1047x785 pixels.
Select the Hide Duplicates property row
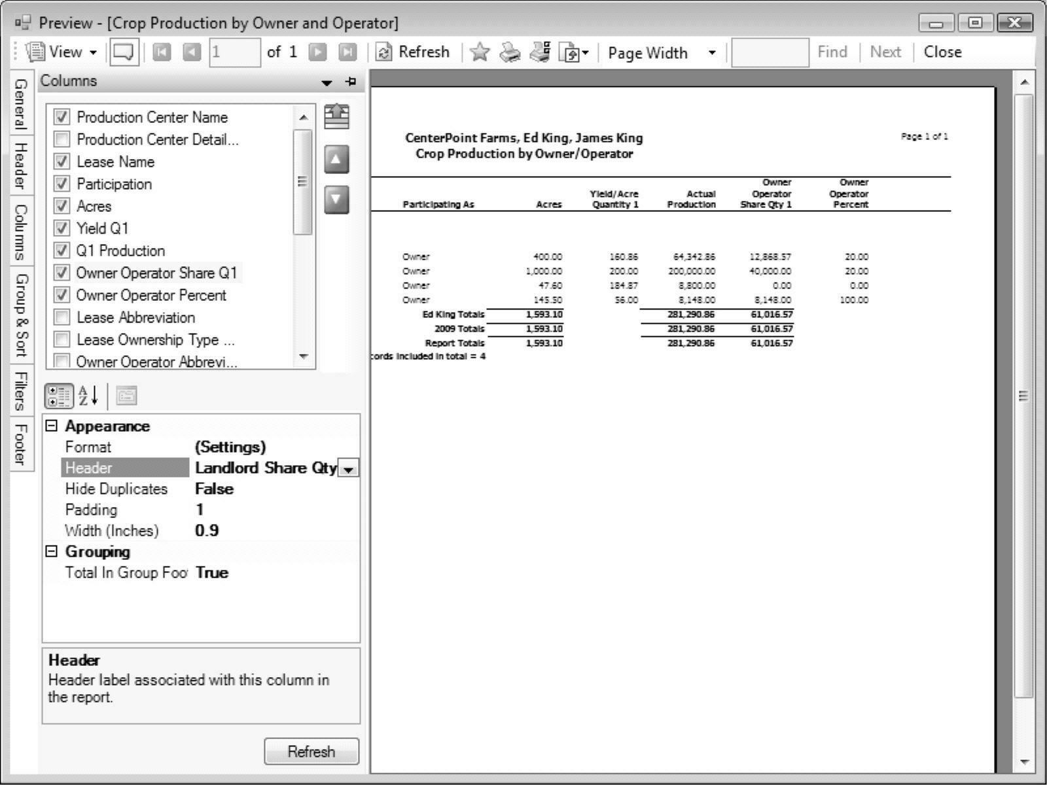(x=201, y=489)
